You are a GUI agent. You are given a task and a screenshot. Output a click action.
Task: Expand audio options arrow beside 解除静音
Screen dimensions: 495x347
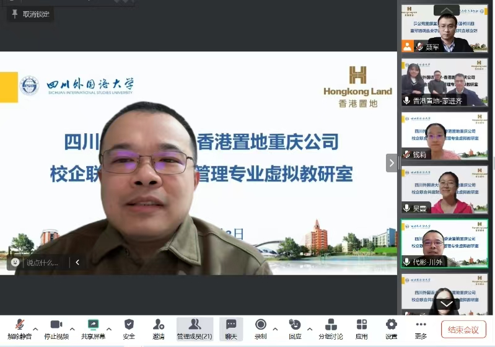coord(35,329)
